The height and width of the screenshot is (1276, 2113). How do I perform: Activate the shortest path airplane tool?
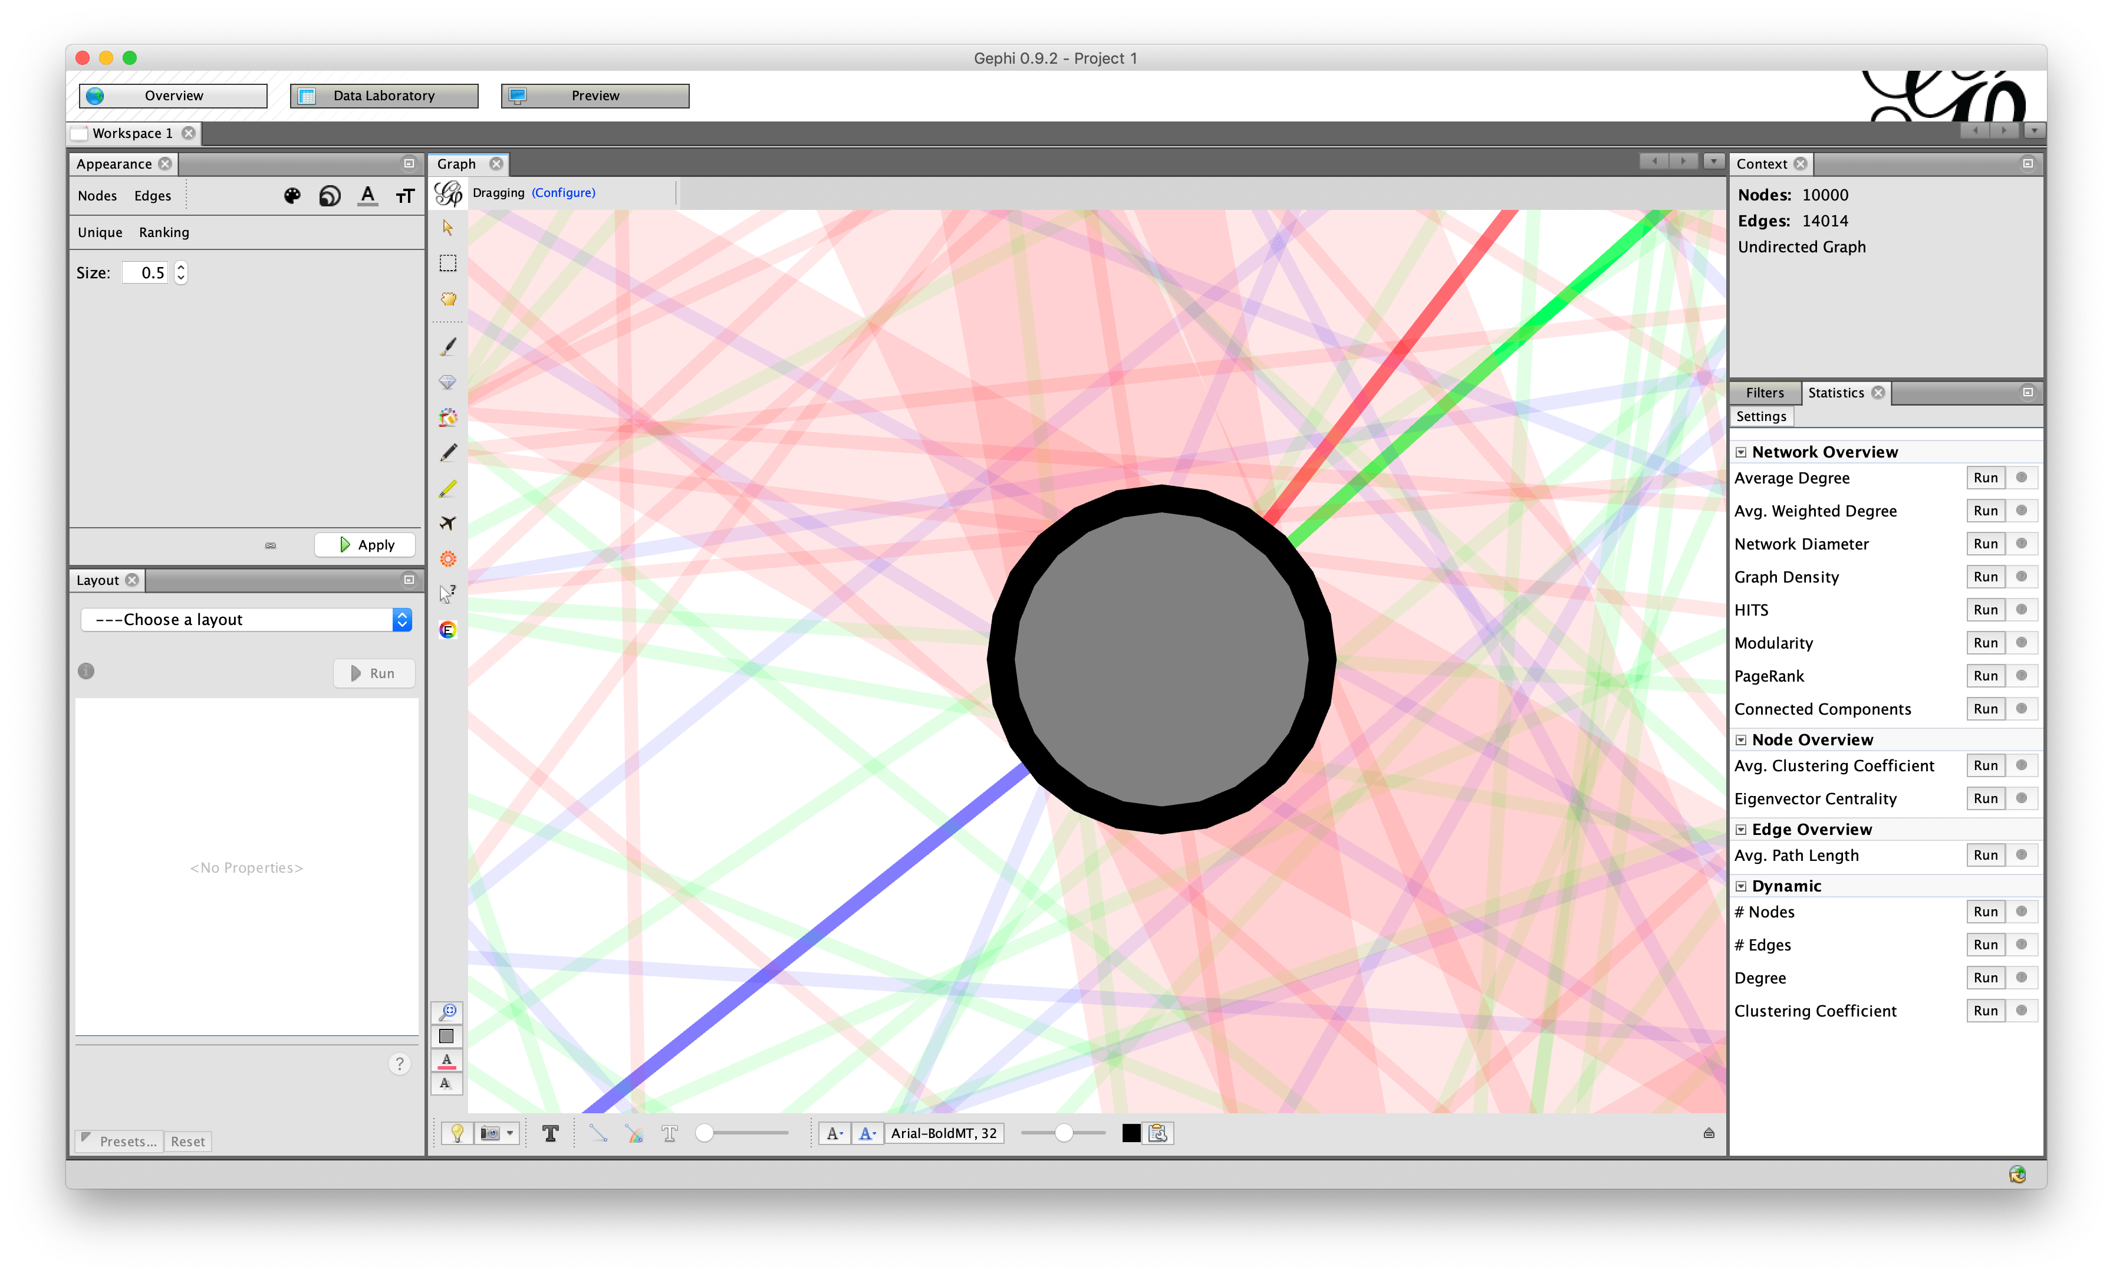tap(447, 523)
